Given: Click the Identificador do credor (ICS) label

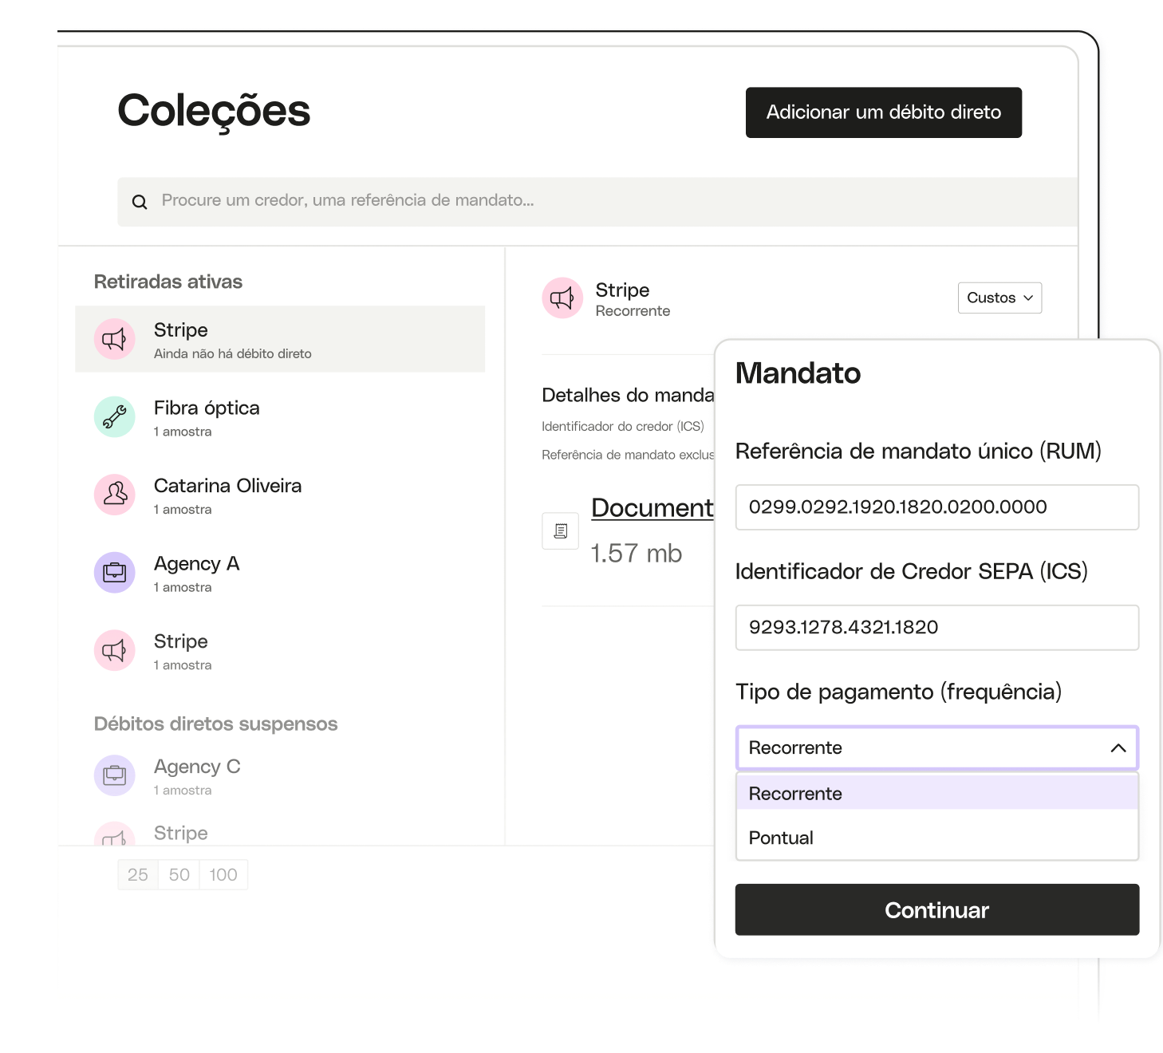Looking at the screenshot, I should [x=623, y=427].
